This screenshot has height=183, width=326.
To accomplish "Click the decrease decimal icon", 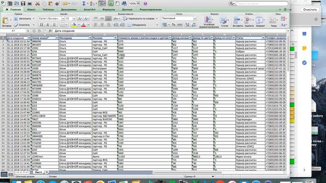I will tap(194, 25).
